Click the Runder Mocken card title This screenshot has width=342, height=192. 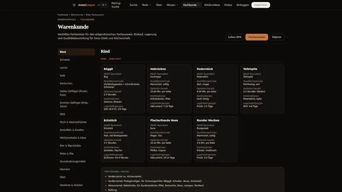click(x=208, y=120)
